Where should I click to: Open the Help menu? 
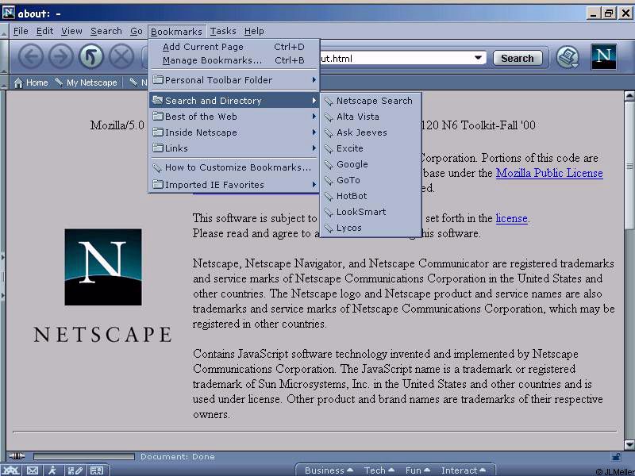point(254,31)
